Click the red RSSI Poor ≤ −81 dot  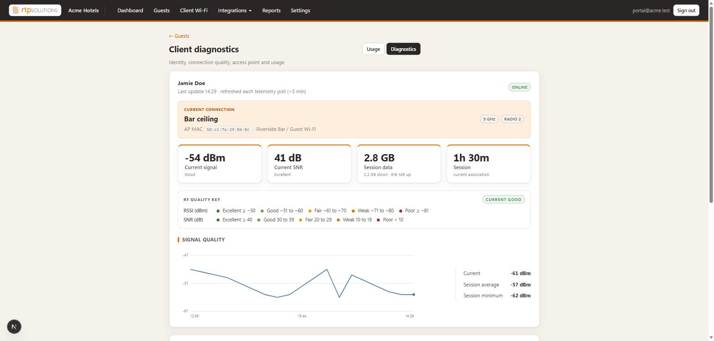pyautogui.click(x=401, y=211)
